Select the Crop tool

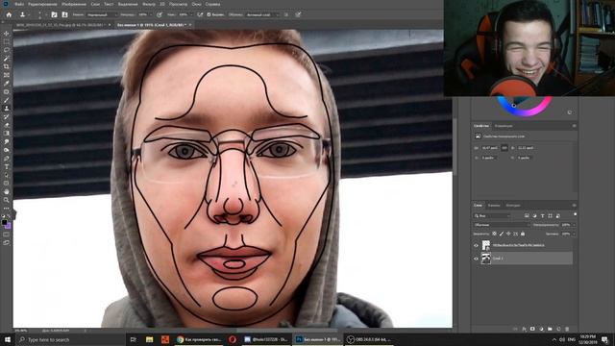coord(7,66)
